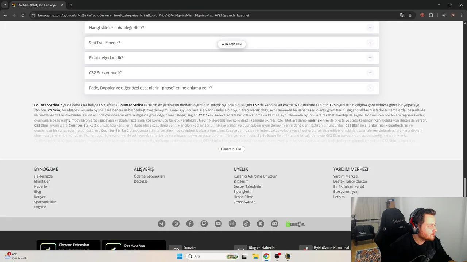Open Blog footer link
This screenshot has width=467, height=262.
[38, 191]
